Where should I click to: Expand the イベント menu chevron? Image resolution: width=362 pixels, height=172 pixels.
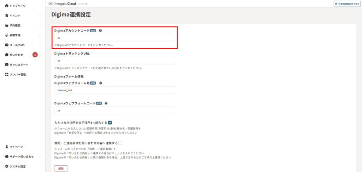40,16
